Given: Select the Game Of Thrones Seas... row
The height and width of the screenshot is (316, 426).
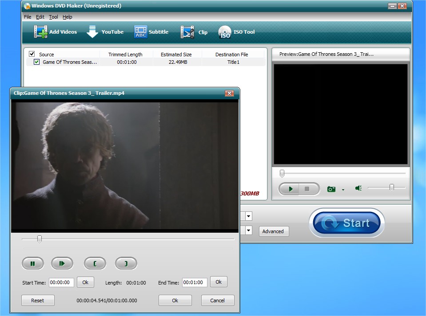Looking at the screenshot, I should click(x=146, y=62).
